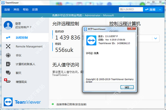Click the About dialog title icon

point(85,29)
